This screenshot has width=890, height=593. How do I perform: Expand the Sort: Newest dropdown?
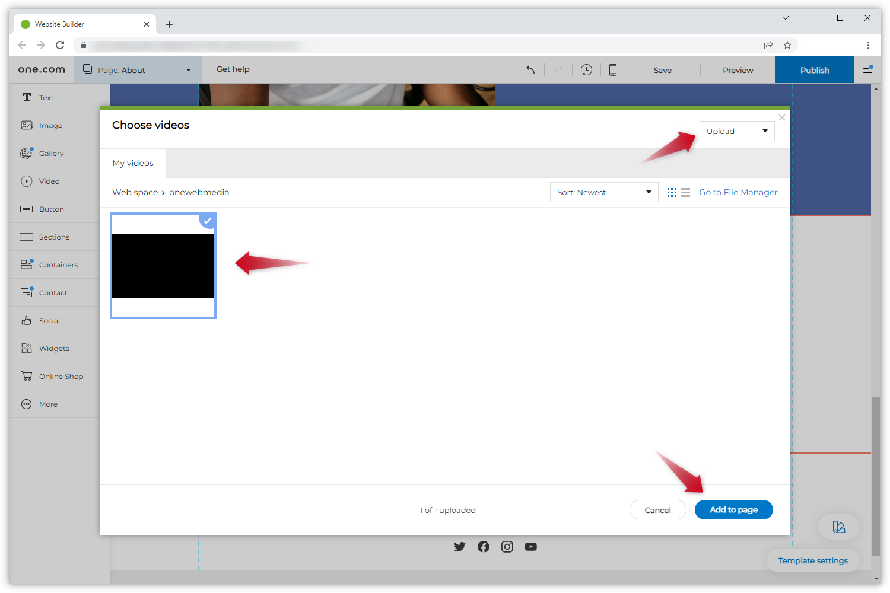coord(603,192)
